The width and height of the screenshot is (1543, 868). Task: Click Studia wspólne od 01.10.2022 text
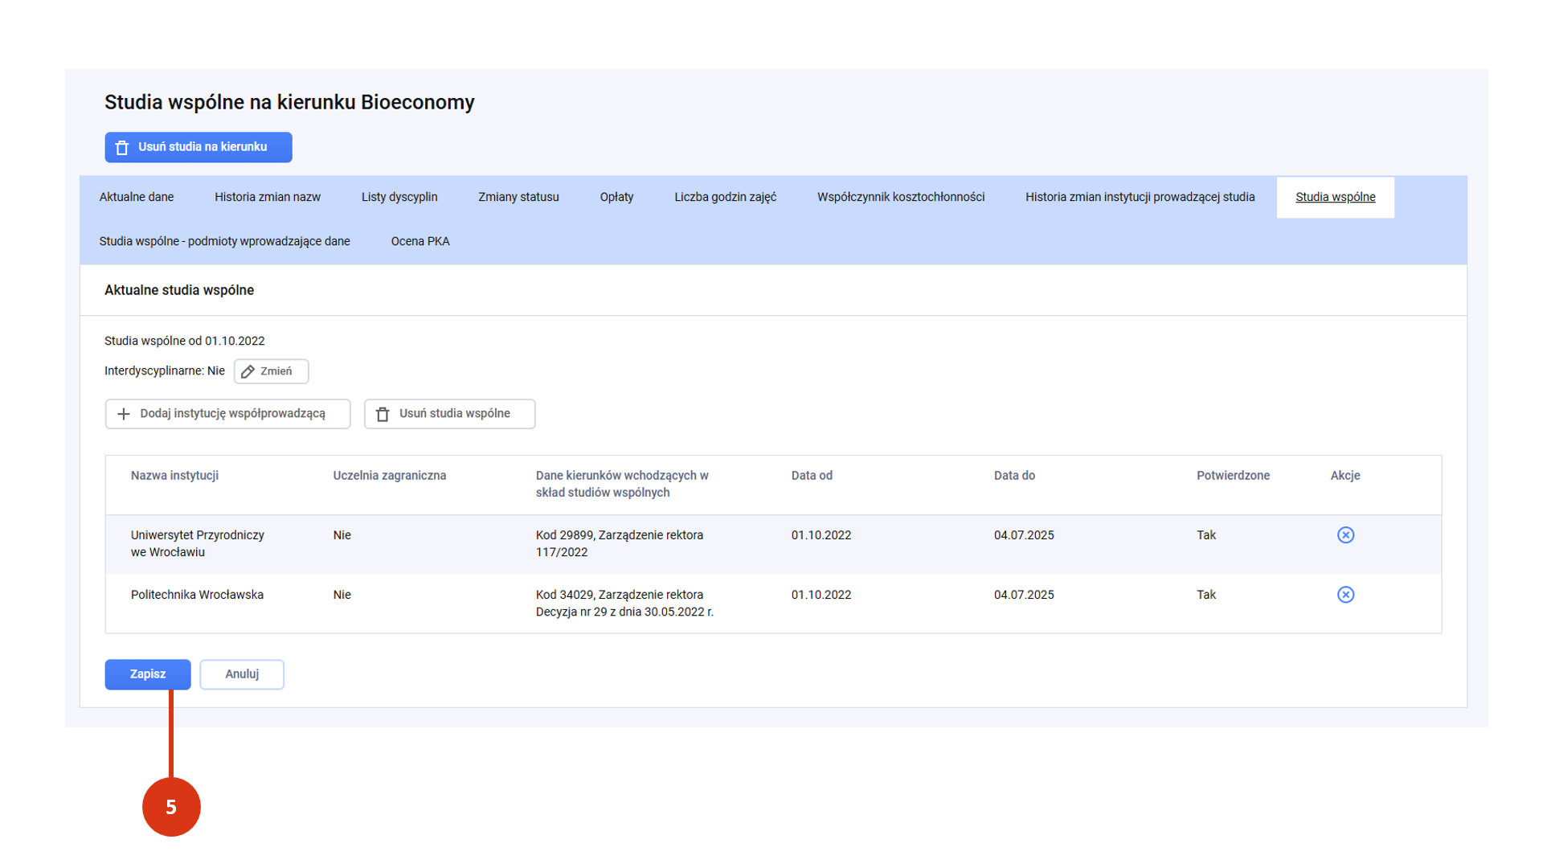click(184, 341)
